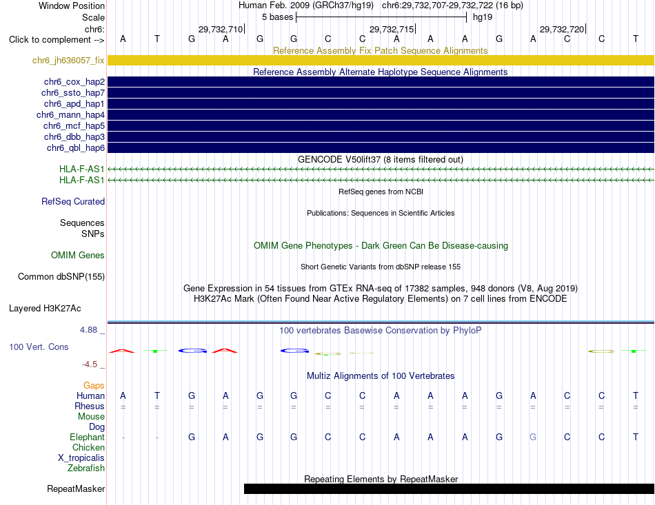Click the Gaps label in Multiz alignment

(94, 385)
